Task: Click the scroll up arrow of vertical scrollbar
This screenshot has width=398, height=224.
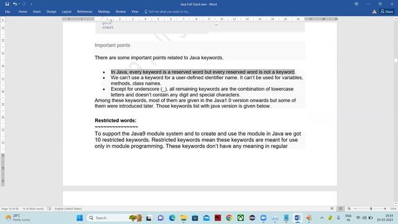Action: point(396,19)
